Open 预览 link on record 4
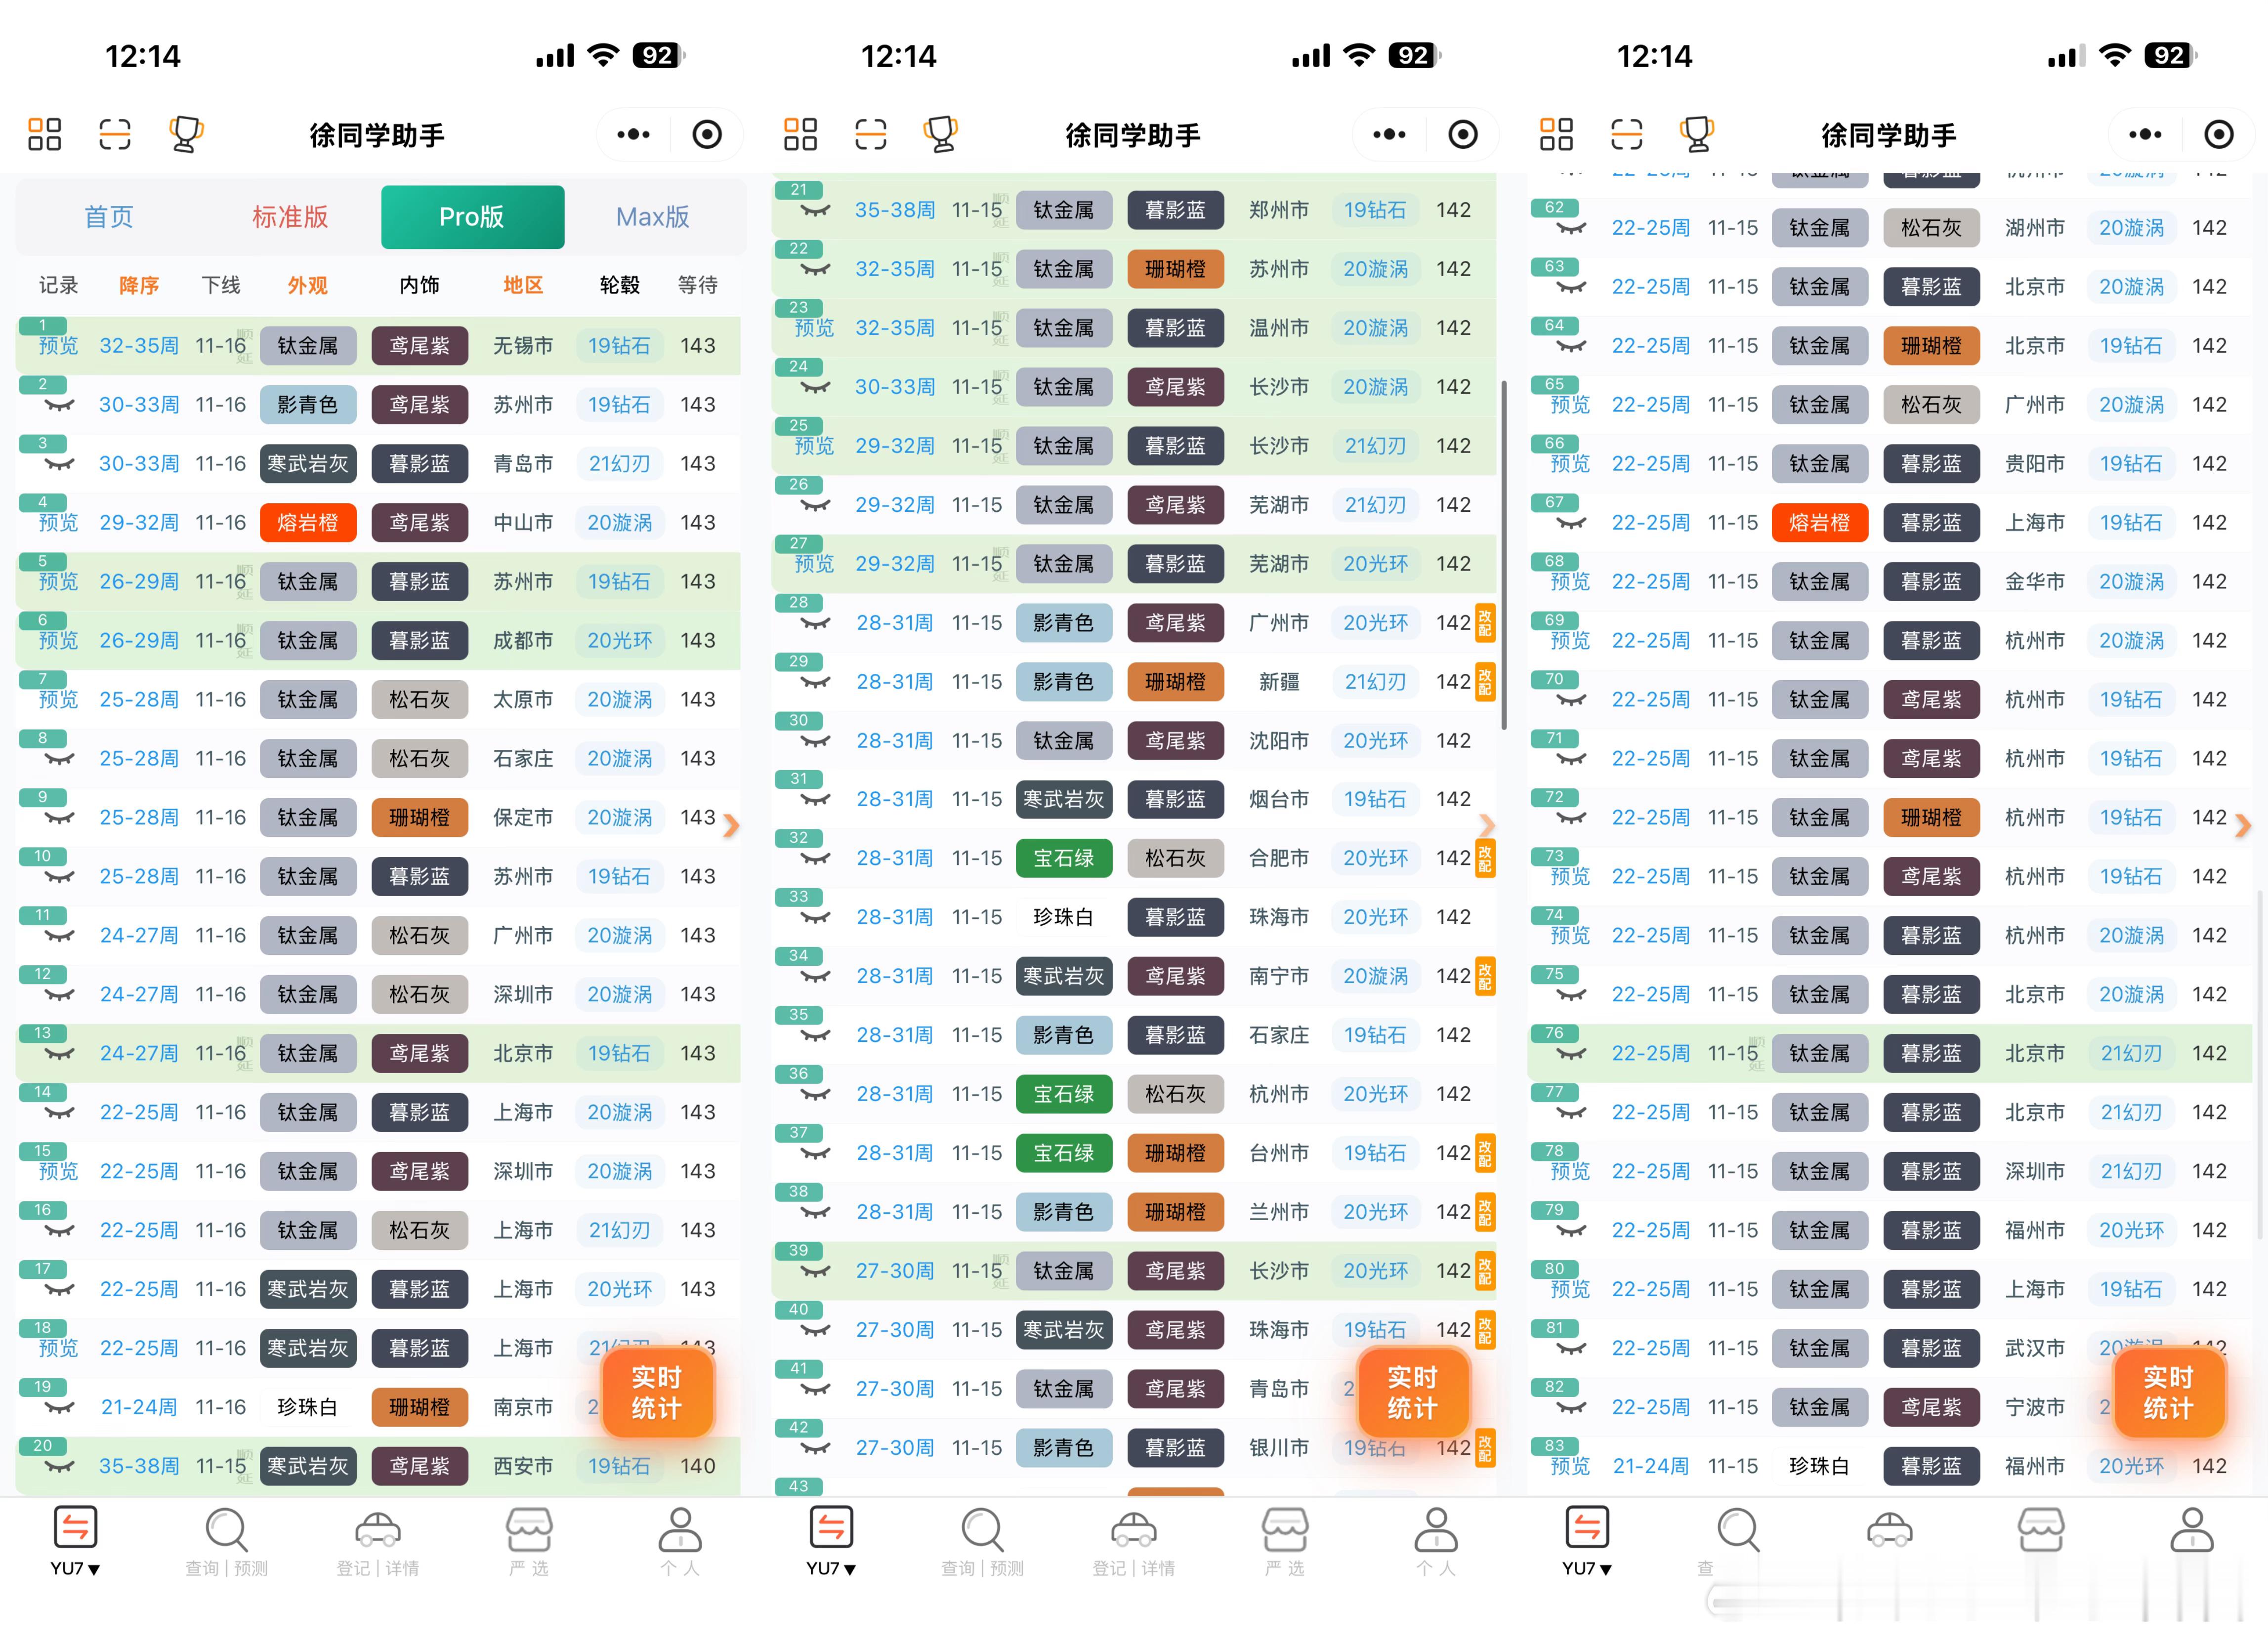The image size is (2268, 1642). point(58,523)
